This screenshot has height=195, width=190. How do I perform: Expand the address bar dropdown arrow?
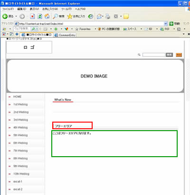tap(166, 24)
